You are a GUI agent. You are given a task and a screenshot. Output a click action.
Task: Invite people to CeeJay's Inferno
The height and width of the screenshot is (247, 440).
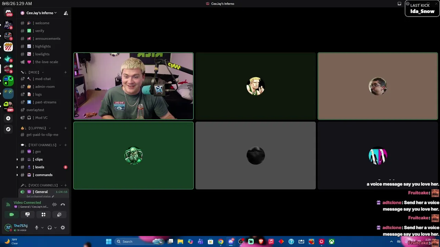[x=66, y=13]
